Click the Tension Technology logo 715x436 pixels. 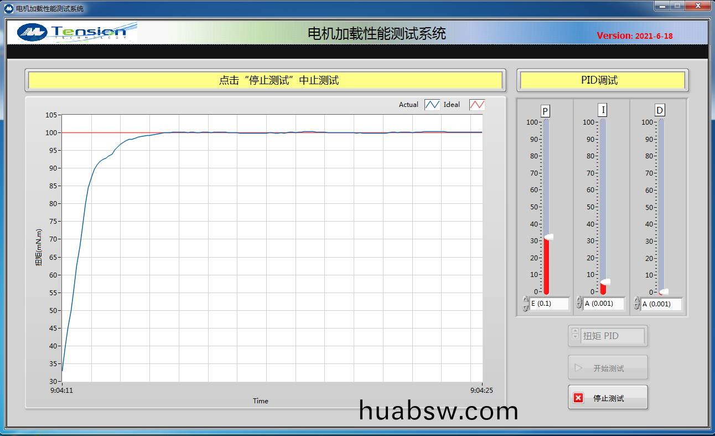(x=72, y=32)
